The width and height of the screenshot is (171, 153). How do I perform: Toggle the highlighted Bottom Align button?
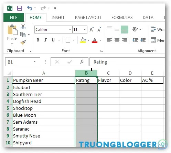click(125, 29)
